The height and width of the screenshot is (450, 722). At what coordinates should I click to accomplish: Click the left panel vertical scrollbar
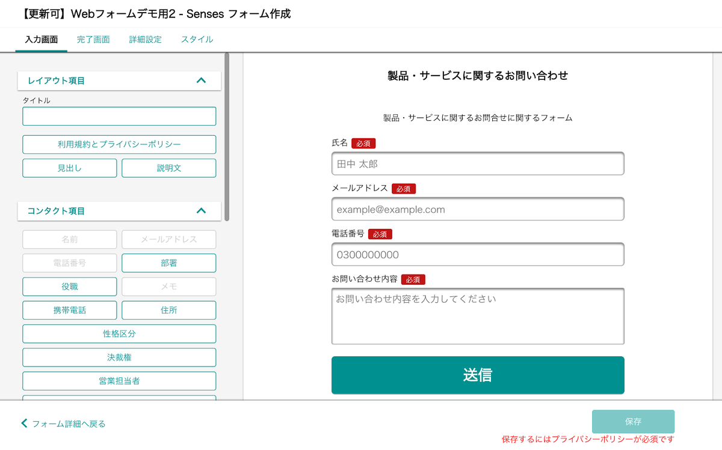point(227,137)
